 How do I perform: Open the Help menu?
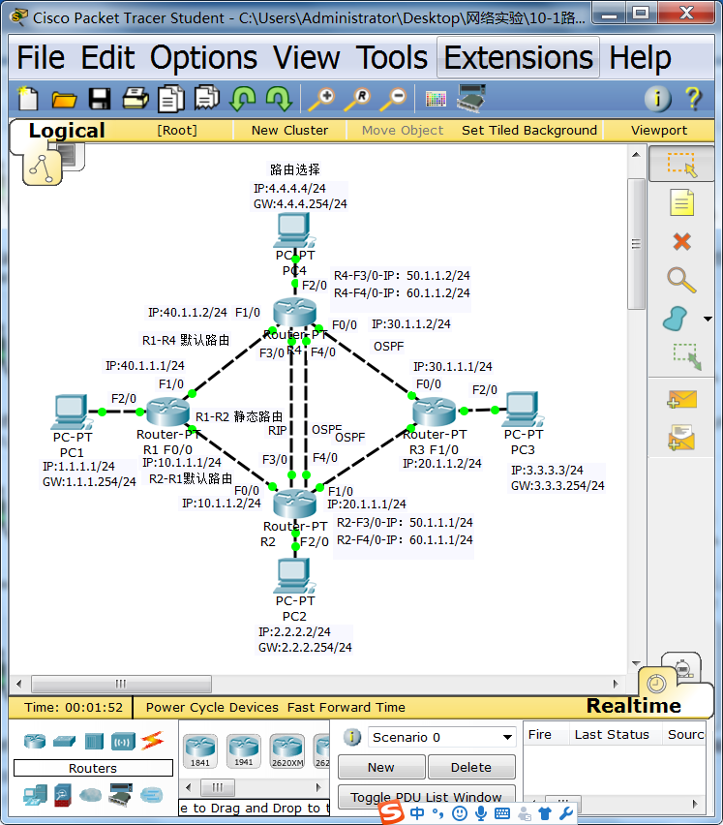click(x=640, y=57)
